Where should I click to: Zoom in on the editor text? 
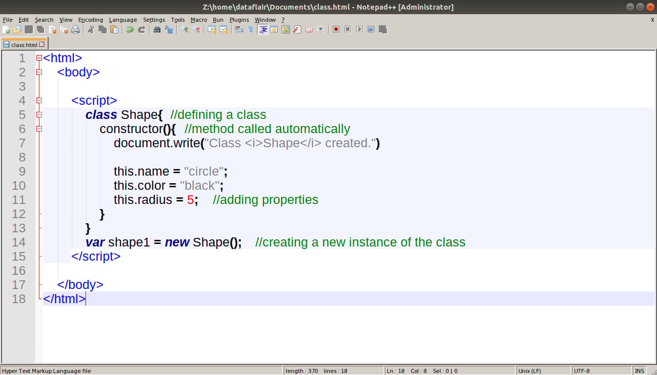[x=185, y=29]
